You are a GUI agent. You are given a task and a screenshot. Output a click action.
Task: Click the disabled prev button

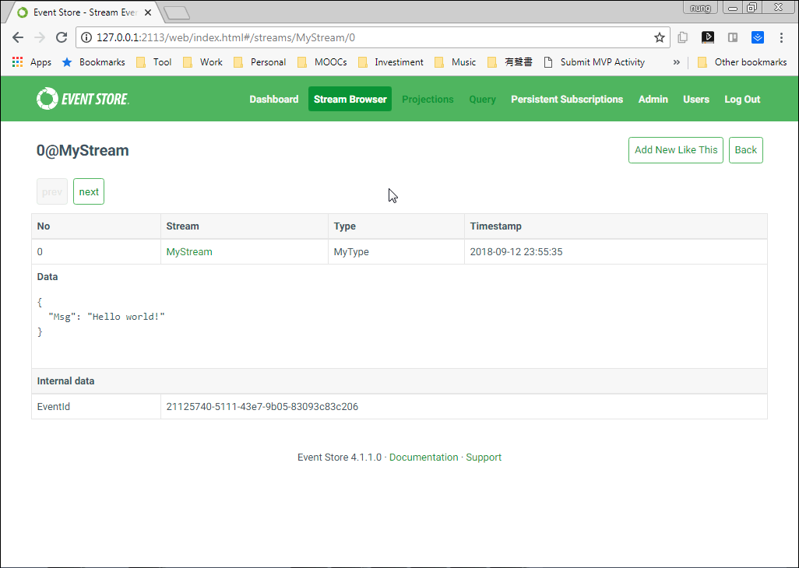click(52, 192)
